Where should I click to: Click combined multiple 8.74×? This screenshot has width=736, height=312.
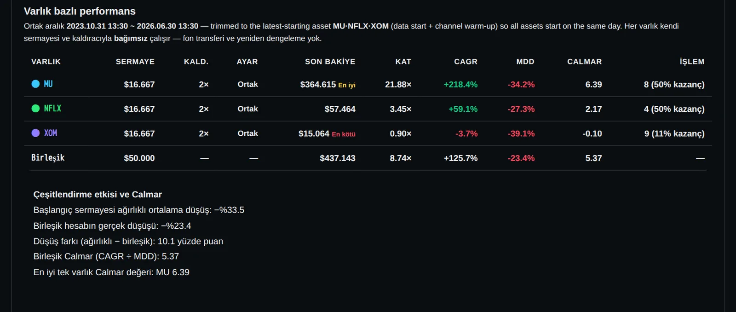pos(401,158)
